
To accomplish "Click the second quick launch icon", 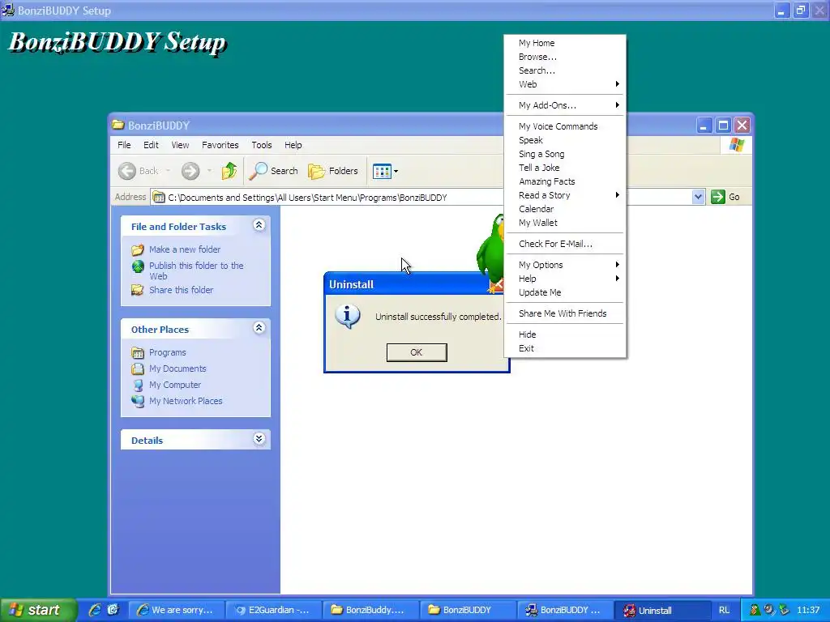I will [113, 610].
